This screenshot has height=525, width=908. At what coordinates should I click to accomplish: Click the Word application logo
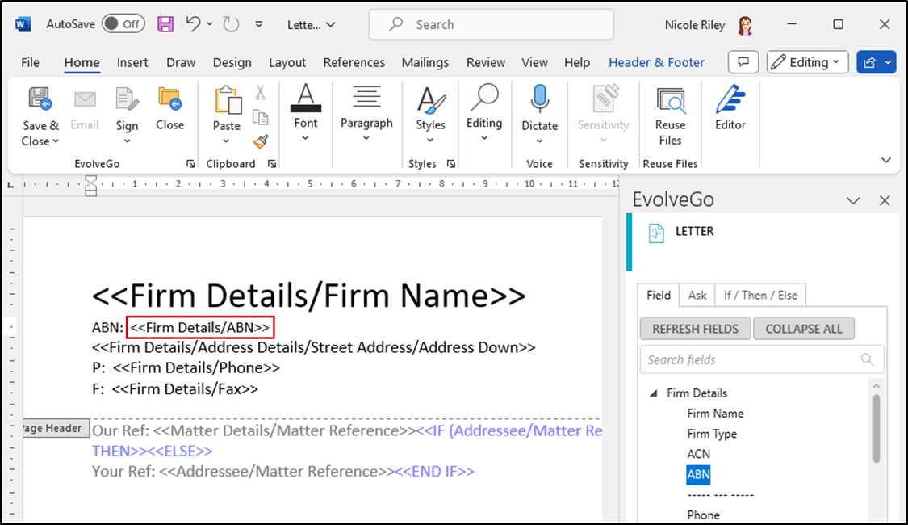pyautogui.click(x=23, y=24)
